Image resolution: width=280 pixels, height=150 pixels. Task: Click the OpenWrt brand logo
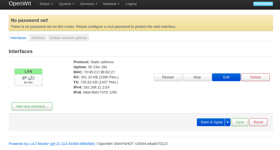tap(20, 4)
